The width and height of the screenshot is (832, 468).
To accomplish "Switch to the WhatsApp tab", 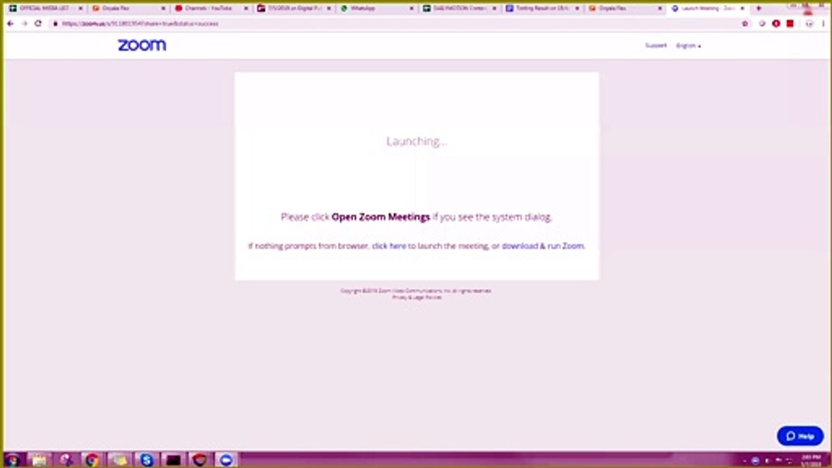I will (377, 8).
